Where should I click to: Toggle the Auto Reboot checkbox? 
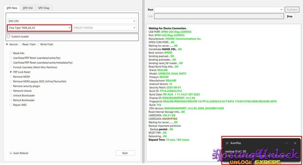tap(11, 153)
